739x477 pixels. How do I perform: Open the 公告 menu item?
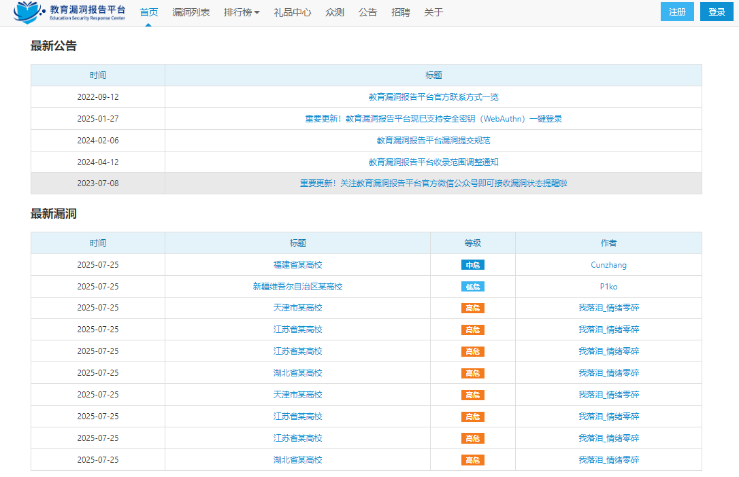click(367, 12)
